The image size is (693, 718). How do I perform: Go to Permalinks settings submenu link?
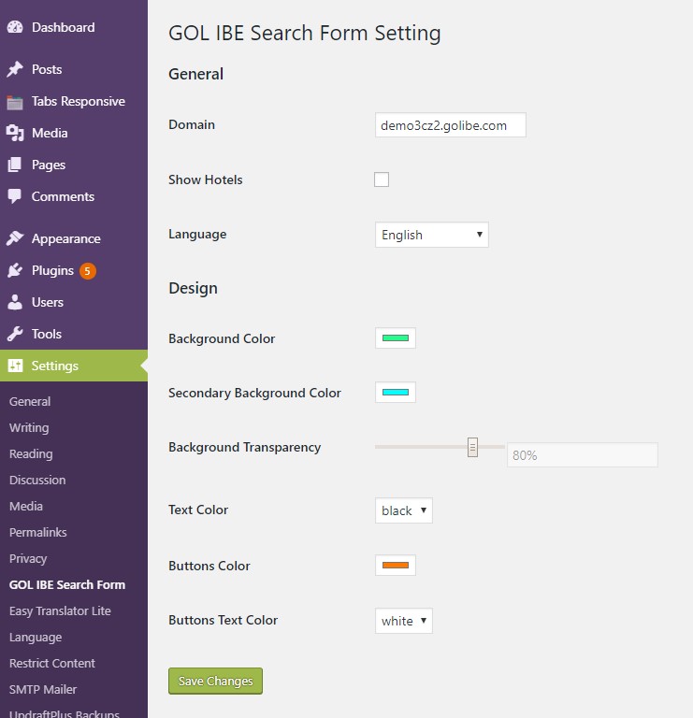pos(38,532)
